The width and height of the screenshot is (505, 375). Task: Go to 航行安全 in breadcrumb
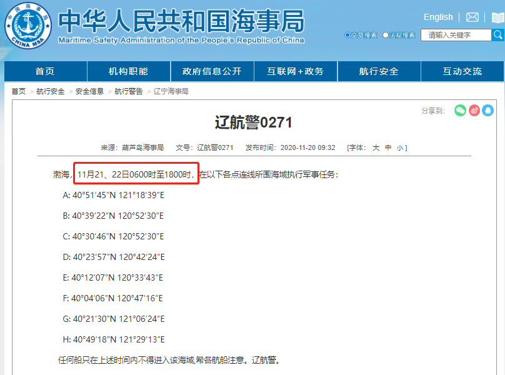click(x=51, y=91)
